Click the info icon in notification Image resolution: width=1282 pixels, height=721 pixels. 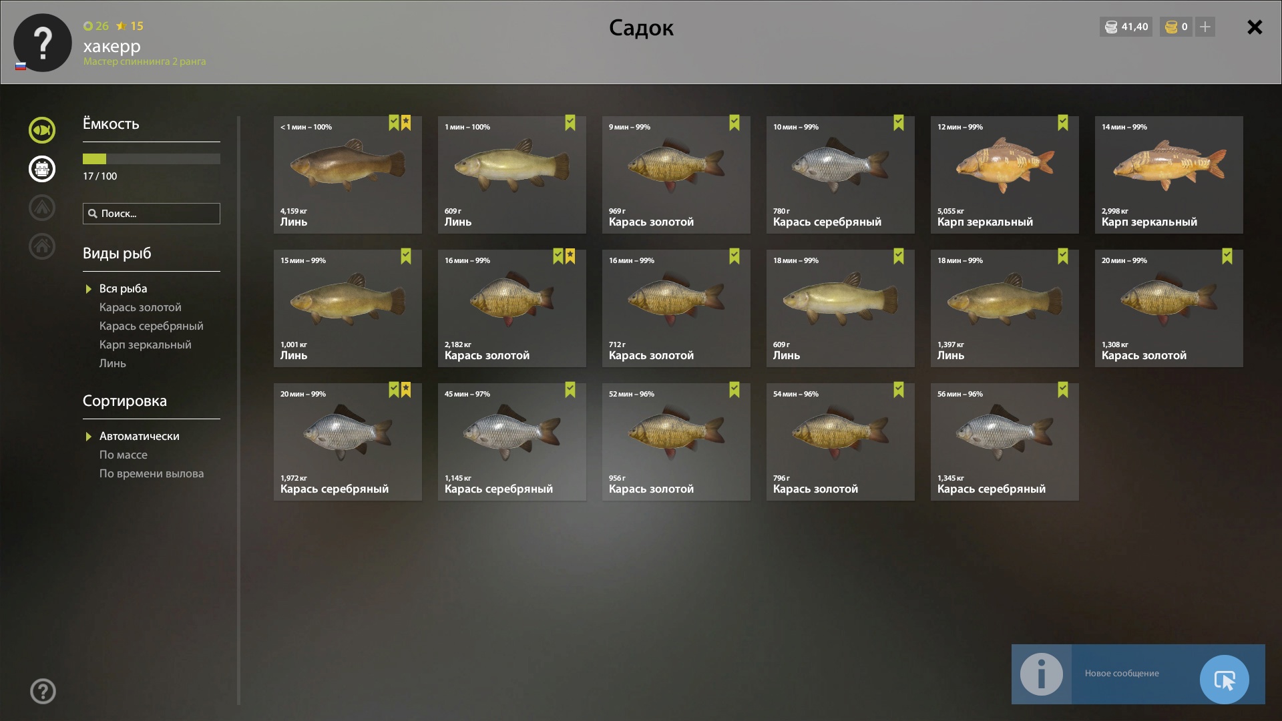(x=1041, y=674)
